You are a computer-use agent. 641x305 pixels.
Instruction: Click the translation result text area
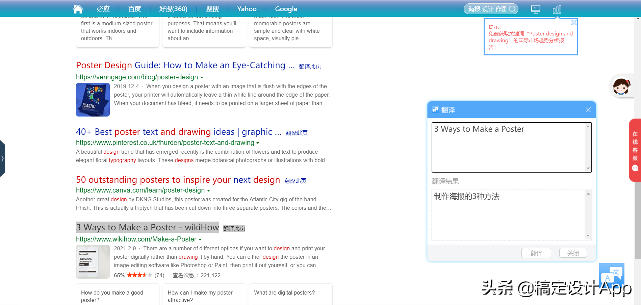point(508,215)
